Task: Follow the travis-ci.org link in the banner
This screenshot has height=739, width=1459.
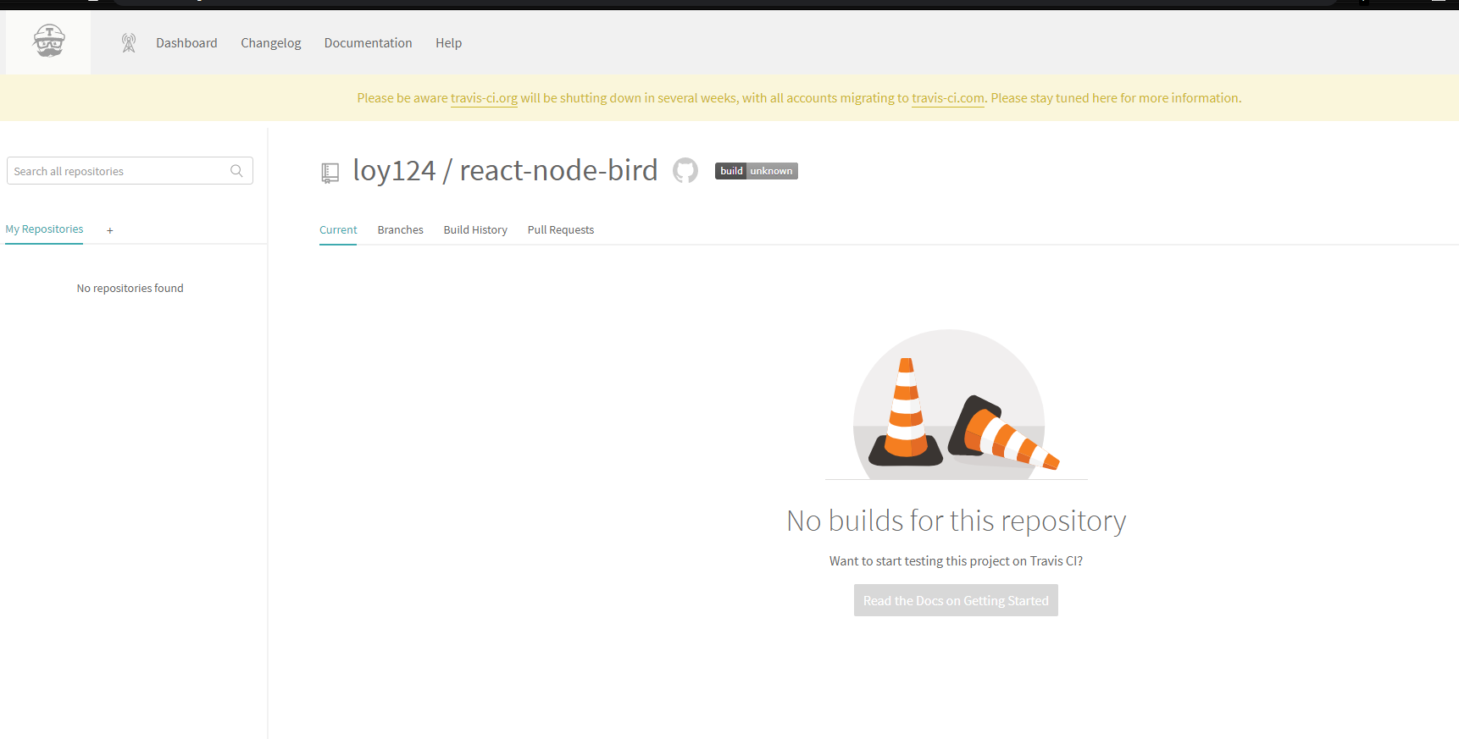Action: [x=484, y=98]
